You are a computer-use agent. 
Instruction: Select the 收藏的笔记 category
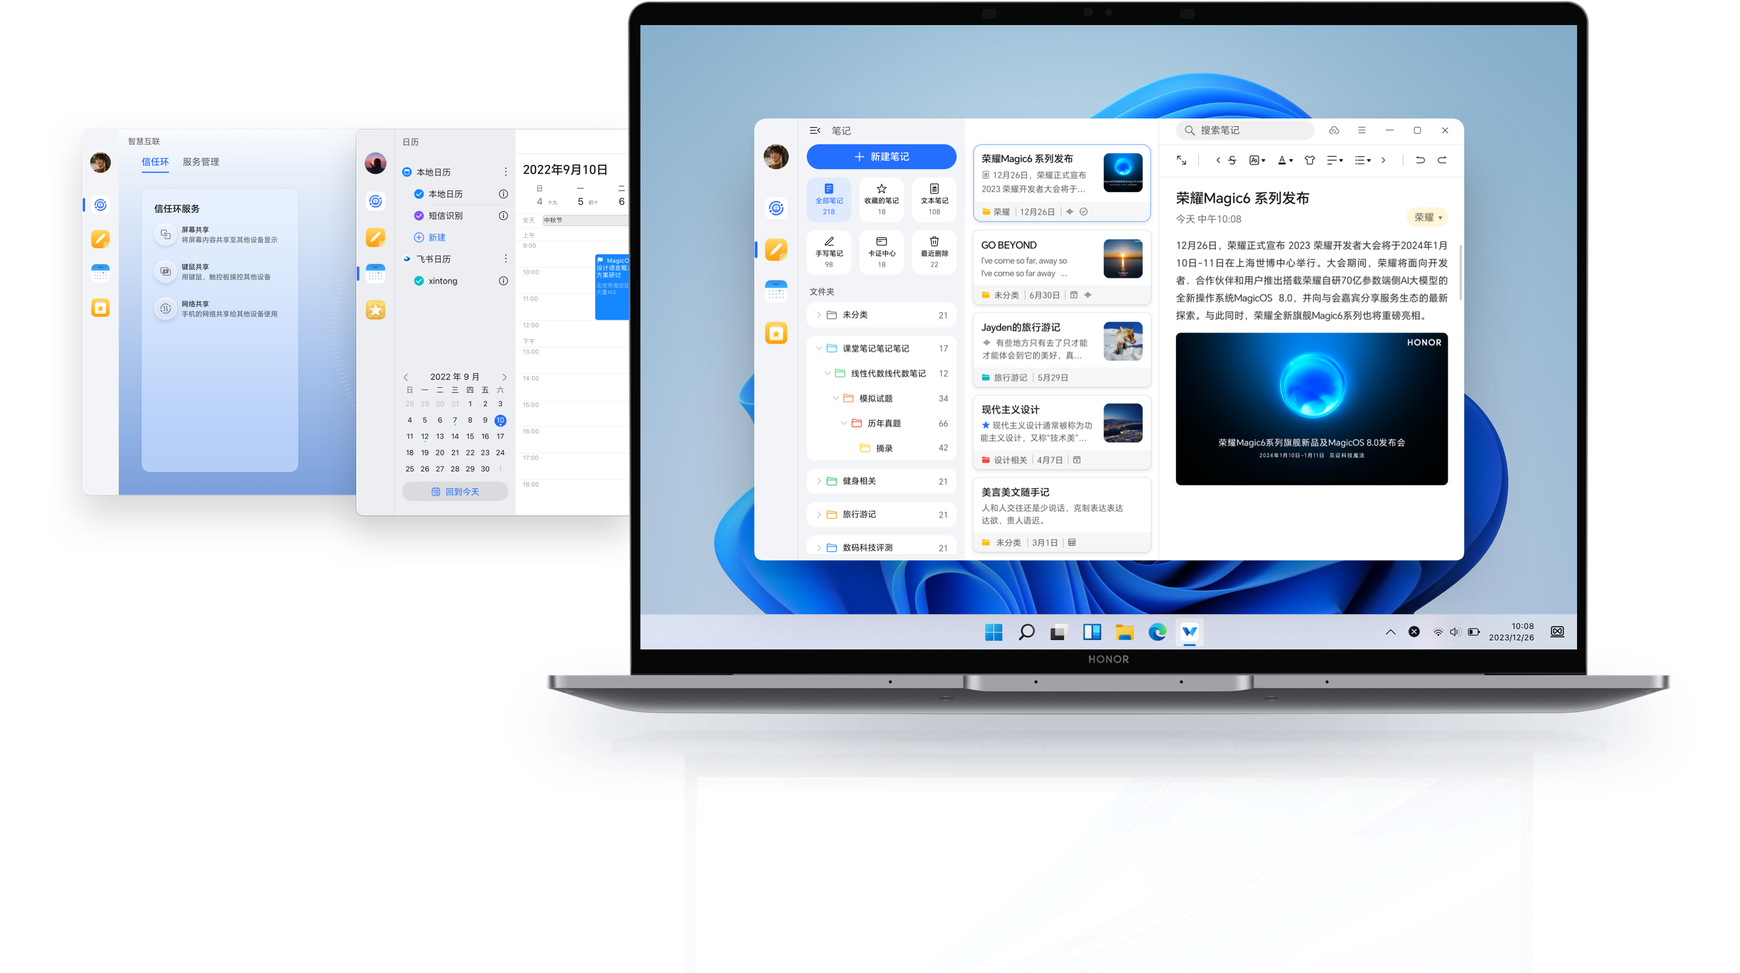[x=881, y=199]
